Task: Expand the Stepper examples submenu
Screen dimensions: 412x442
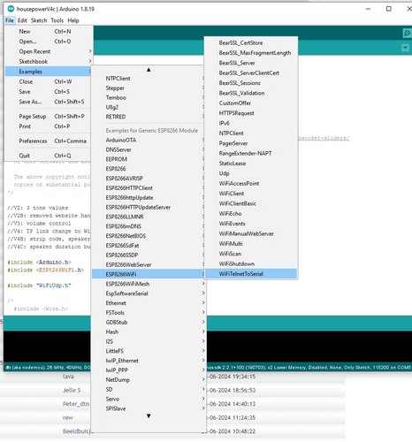Action: [x=149, y=88]
